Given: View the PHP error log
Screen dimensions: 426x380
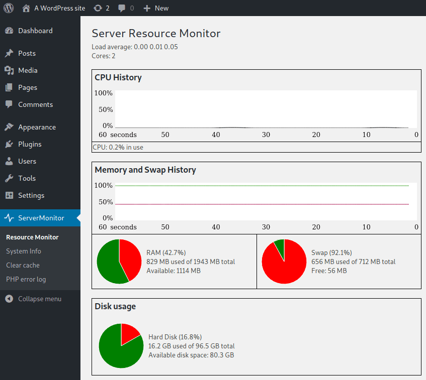Looking at the screenshot, I should click(x=26, y=279).
